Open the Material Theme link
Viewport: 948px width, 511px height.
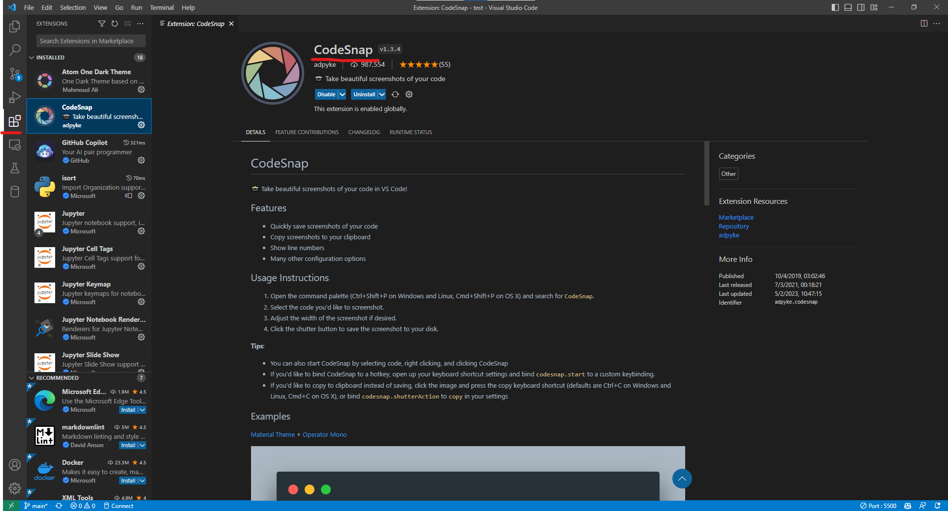click(273, 434)
